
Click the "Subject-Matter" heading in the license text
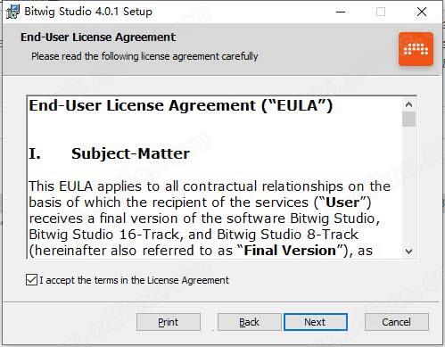[130, 153]
